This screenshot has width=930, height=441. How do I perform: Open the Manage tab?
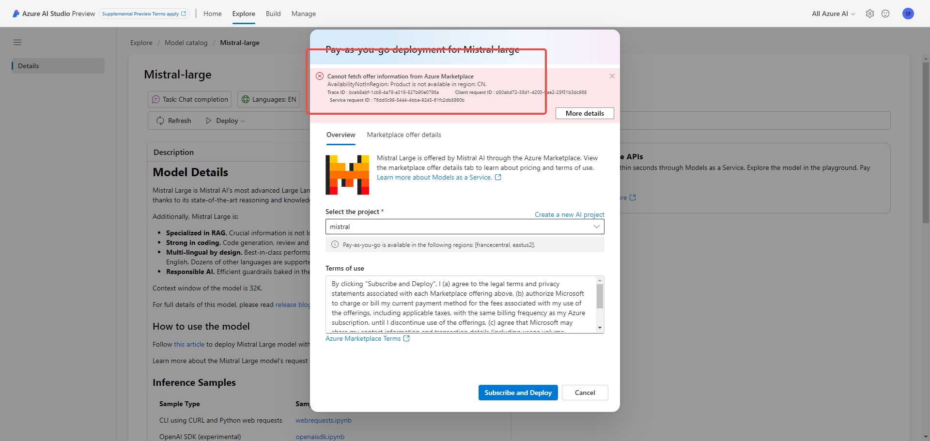304,14
